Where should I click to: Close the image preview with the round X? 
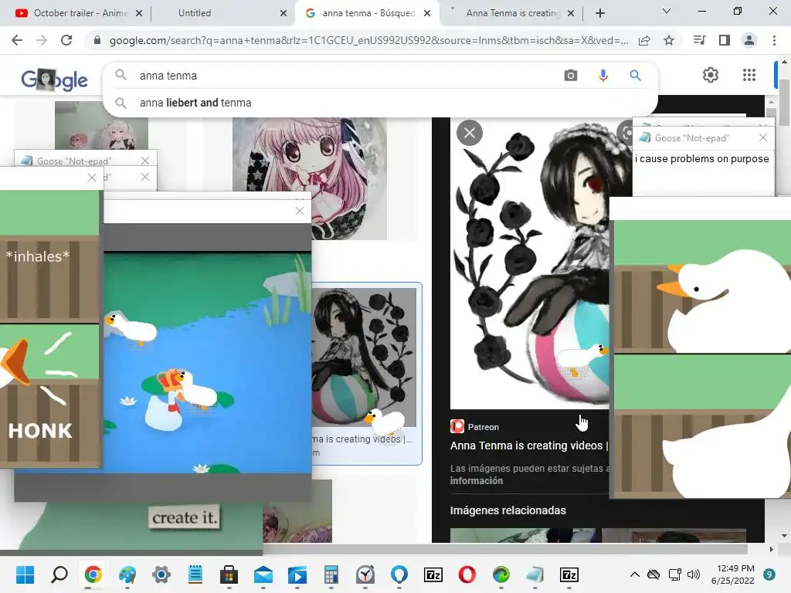(x=470, y=133)
